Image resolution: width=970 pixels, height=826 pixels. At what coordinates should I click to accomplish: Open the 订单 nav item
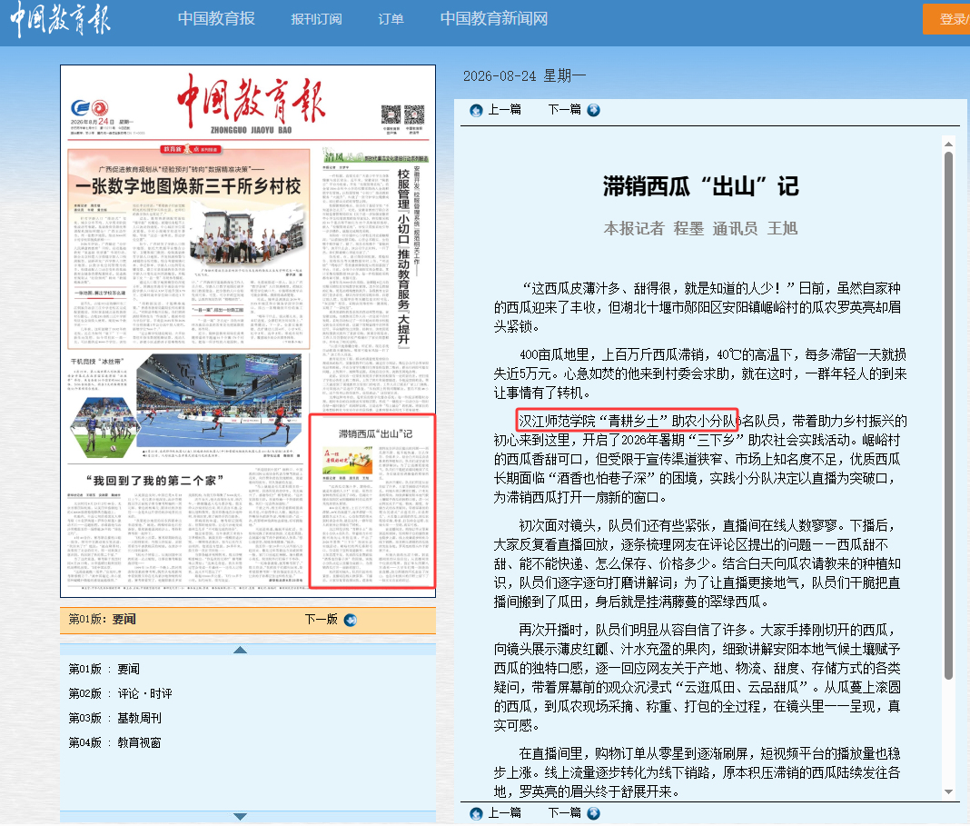(x=391, y=19)
